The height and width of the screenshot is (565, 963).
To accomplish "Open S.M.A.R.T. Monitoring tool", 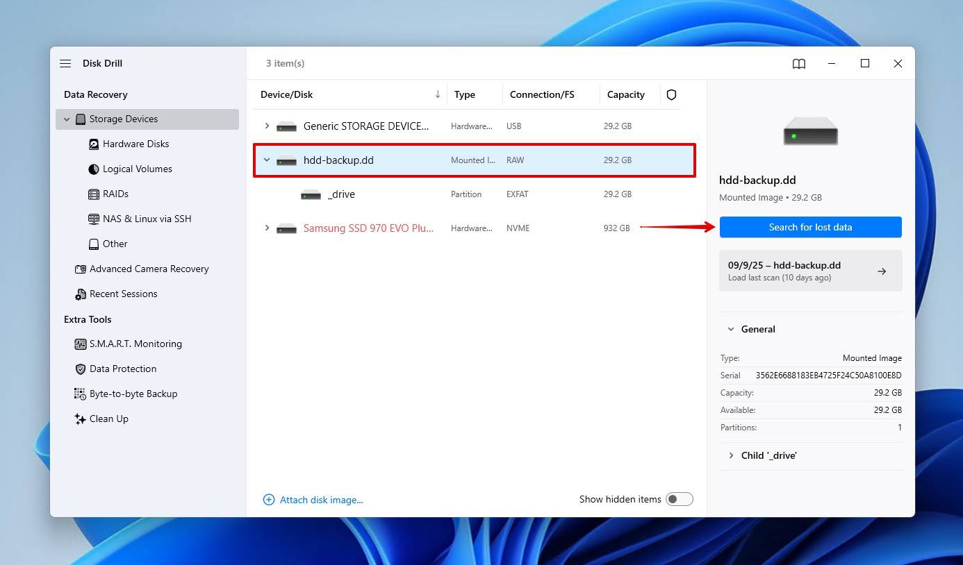I will click(135, 344).
